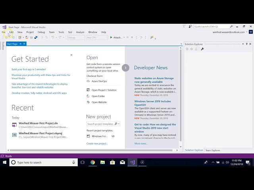This screenshot has height=190, width=254.
Task: Click the account avatar W badge
Action: [250, 32]
